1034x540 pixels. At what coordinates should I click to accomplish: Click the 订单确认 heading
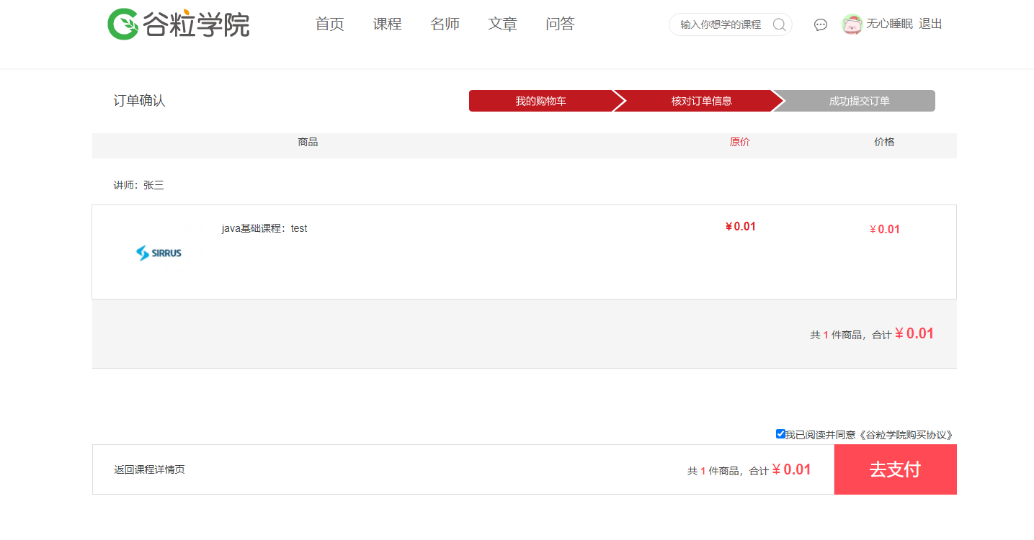(139, 101)
